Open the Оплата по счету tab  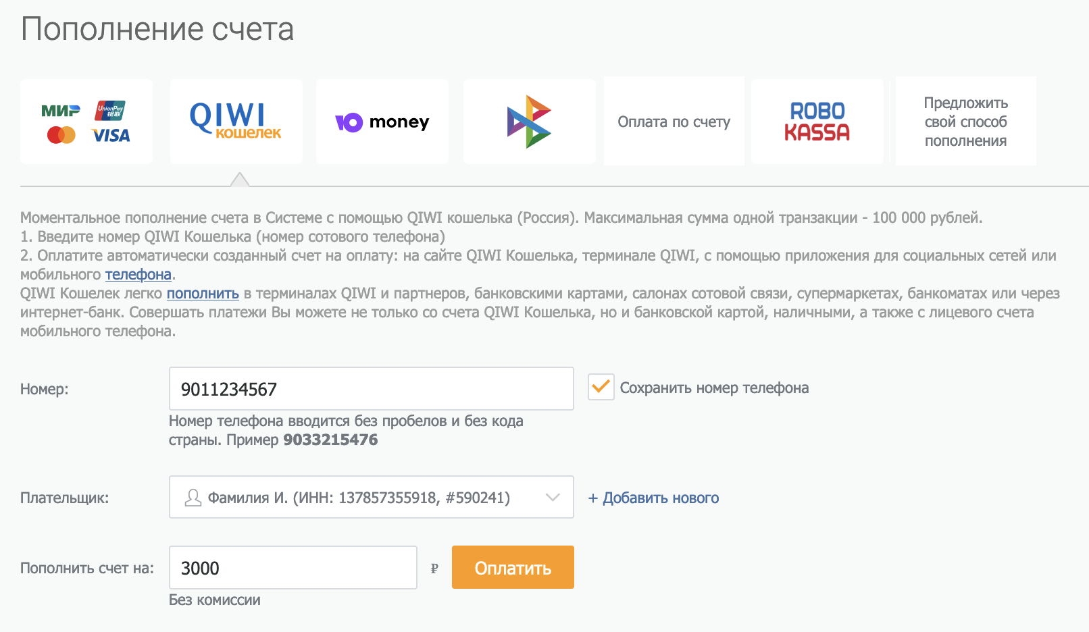(674, 122)
